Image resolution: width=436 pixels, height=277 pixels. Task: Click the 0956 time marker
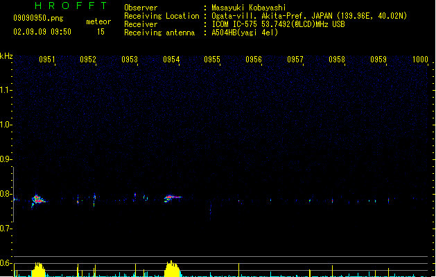click(x=254, y=60)
